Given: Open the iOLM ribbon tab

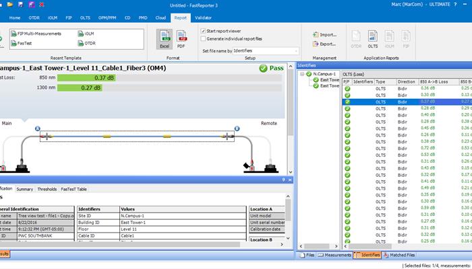Looking at the screenshot, I should (53, 17).
